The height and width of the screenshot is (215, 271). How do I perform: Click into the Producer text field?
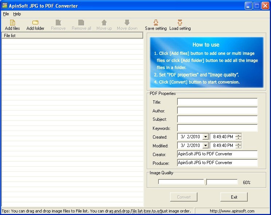tap(217, 163)
